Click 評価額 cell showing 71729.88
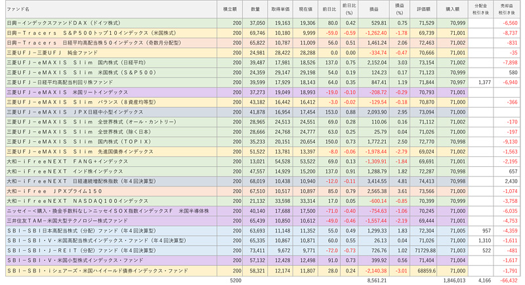The image size is (525, 285). (x=425, y=250)
